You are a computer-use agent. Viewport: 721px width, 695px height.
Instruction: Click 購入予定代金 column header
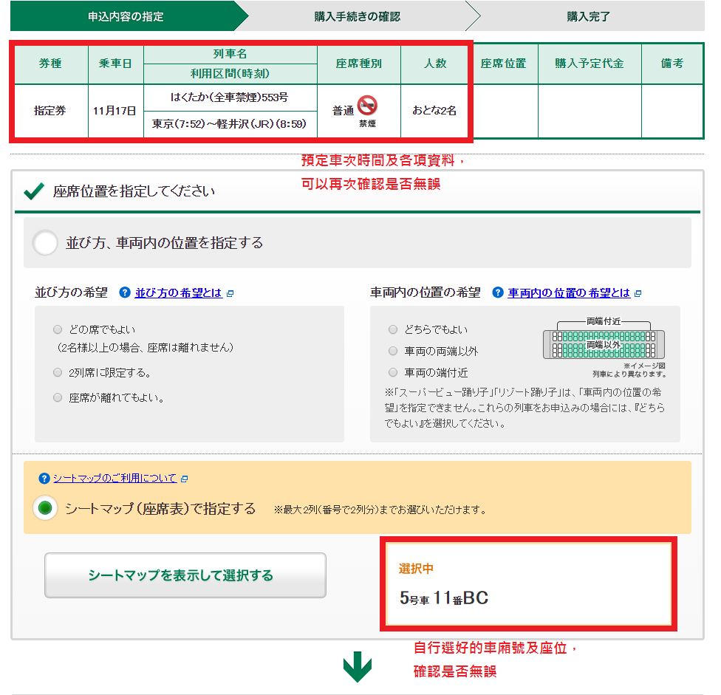pyautogui.click(x=590, y=64)
